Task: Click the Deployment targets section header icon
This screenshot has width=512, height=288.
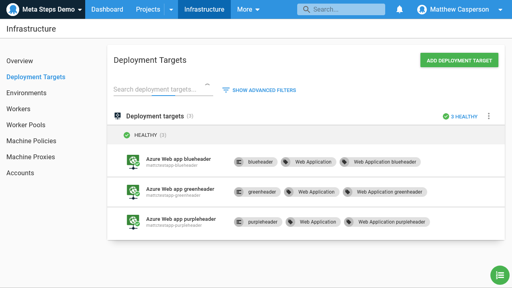Action: pyautogui.click(x=118, y=116)
